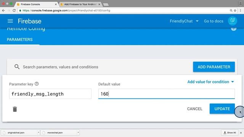Open Go to docs link
The width and height of the screenshot is (244, 137).
(x=213, y=21)
